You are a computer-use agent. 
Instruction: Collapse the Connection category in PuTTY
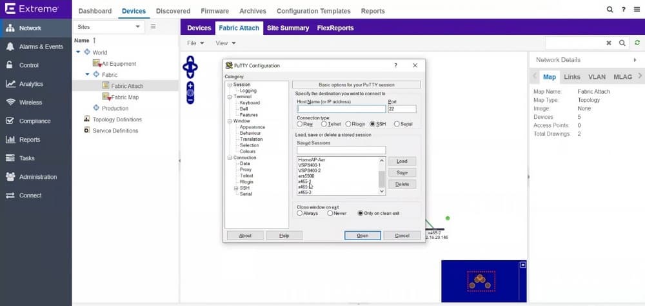(230, 158)
